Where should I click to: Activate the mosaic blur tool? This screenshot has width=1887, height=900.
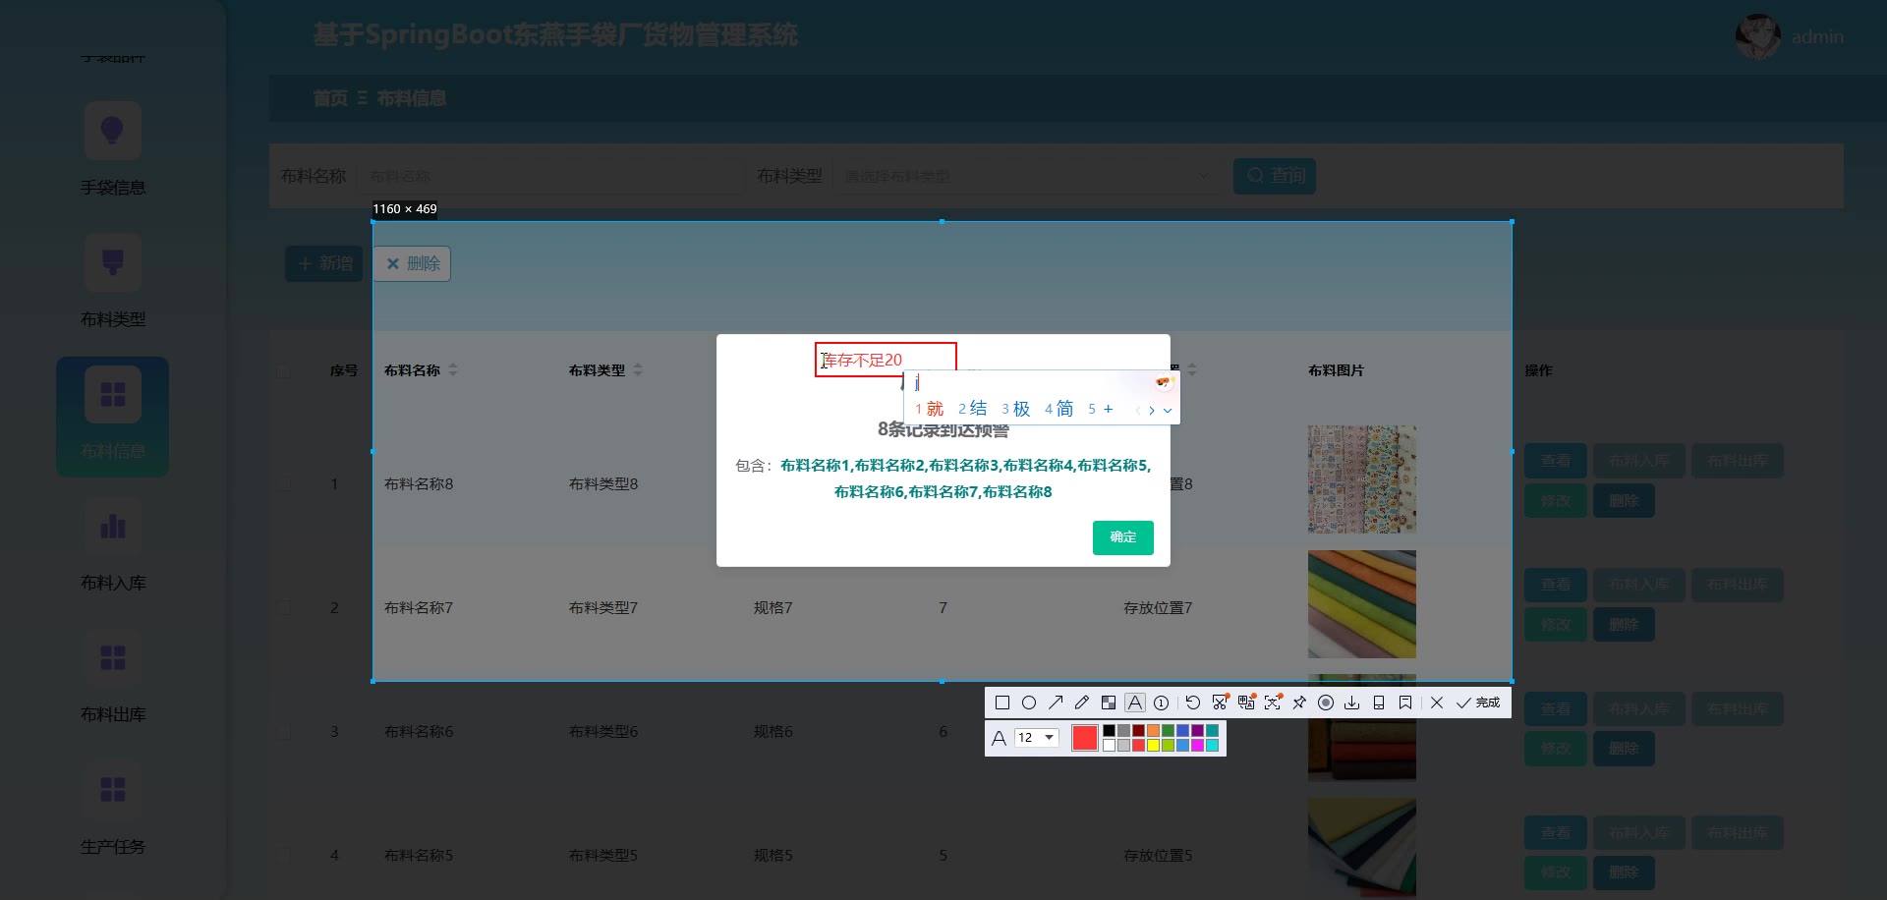pos(1109,703)
